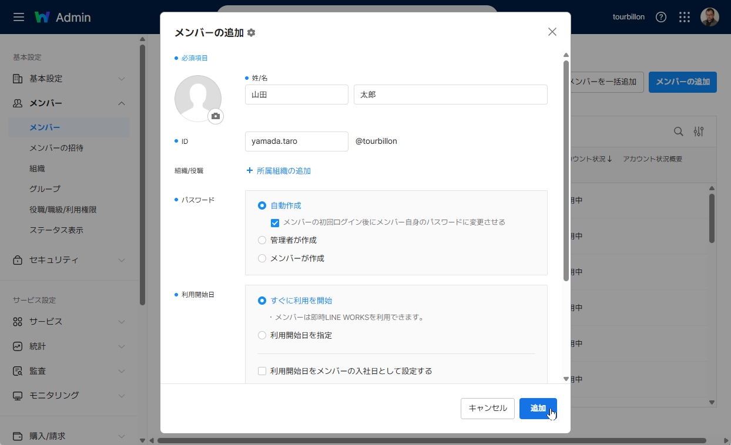Go to メンバーの招待 in sidebar
This screenshot has height=445, width=731.
(56, 148)
